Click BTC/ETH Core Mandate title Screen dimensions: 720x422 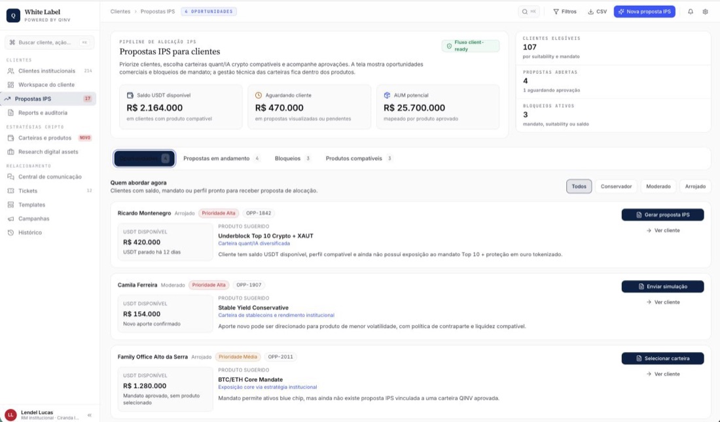click(x=250, y=379)
